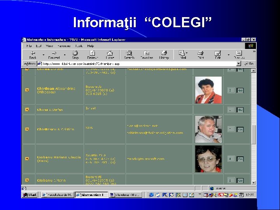Launch Internet Explorer from the quick launch bar
280x210 pixels.
(151, 195)
